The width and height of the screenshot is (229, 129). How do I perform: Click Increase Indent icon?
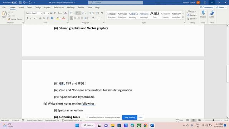[x=93, y=13]
